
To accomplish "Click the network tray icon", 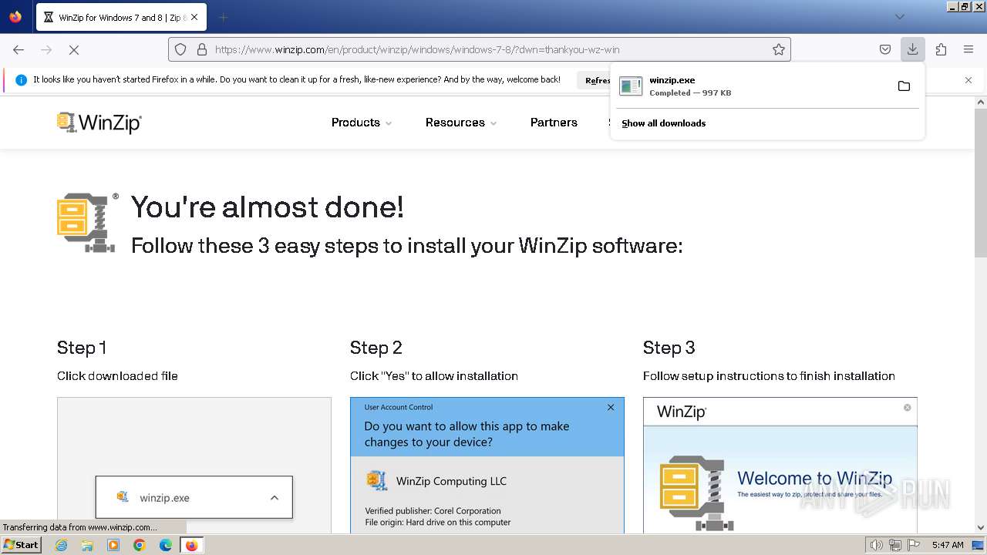I will [x=895, y=545].
